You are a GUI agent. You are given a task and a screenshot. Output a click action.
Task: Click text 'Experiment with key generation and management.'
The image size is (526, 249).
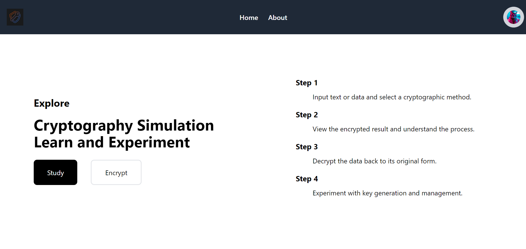387,193
